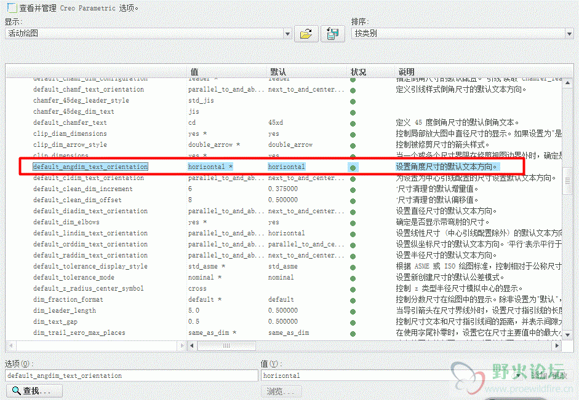This screenshot has width=579, height=400.
Task: Click vertical scrollbar down arrow
Action: coord(567,335)
